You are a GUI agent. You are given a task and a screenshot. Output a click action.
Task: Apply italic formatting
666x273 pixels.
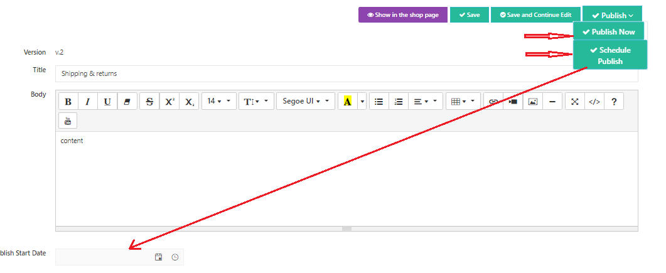click(x=88, y=102)
